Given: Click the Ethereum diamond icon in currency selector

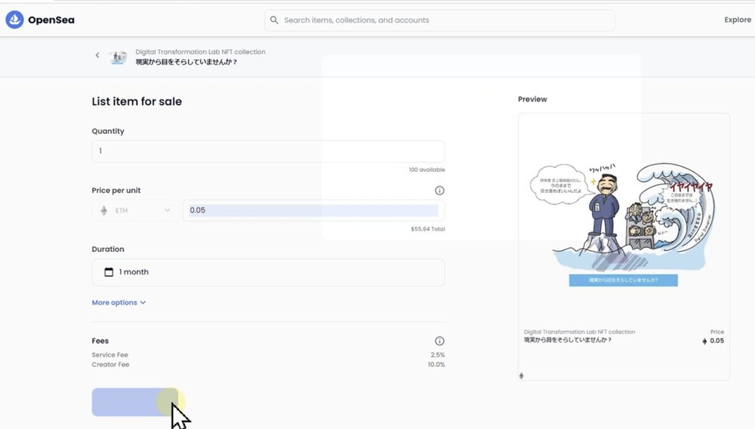Looking at the screenshot, I should pyautogui.click(x=103, y=210).
